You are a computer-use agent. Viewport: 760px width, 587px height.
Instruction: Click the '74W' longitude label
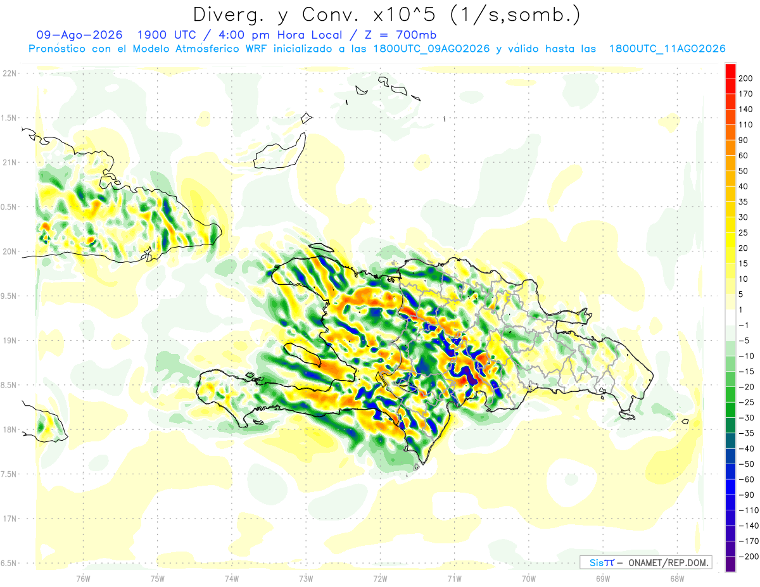[232, 578]
